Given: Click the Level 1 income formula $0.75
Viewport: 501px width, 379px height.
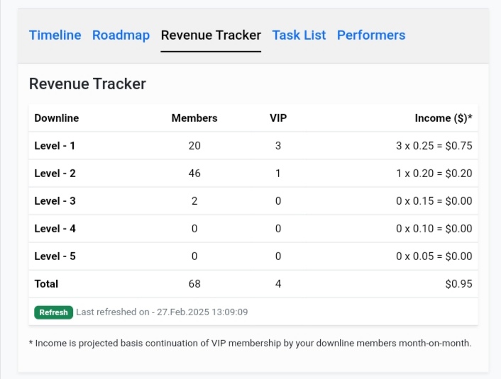Looking at the screenshot, I should point(434,146).
